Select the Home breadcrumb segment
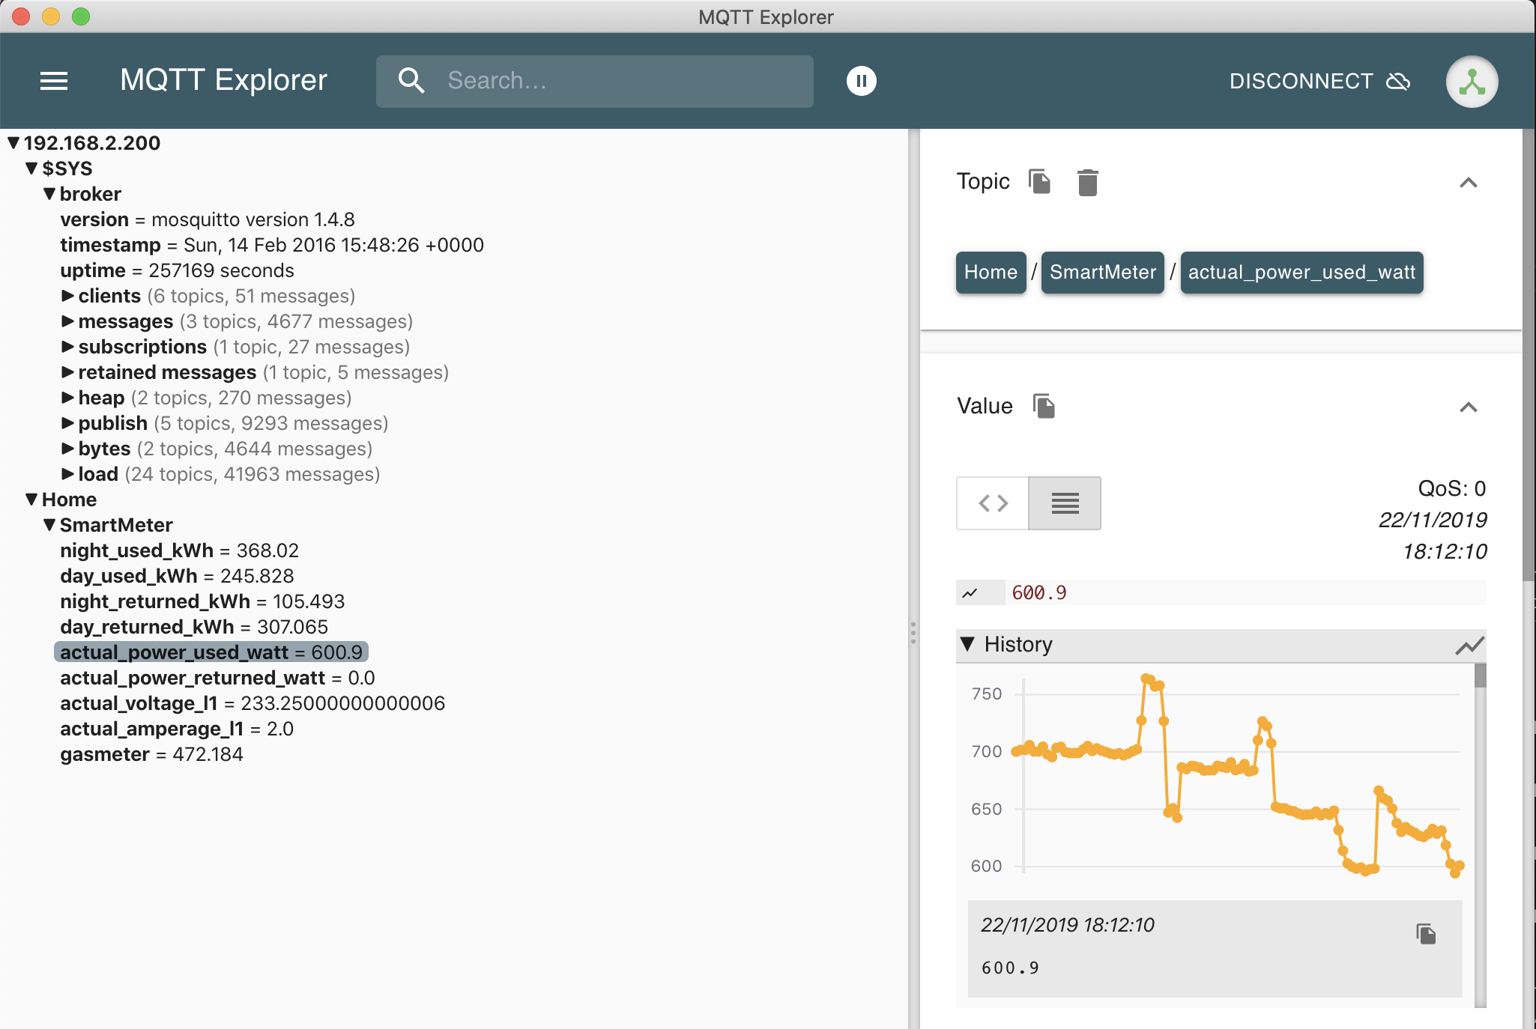Viewport: 1536px width, 1029px height. pos(990,273)
